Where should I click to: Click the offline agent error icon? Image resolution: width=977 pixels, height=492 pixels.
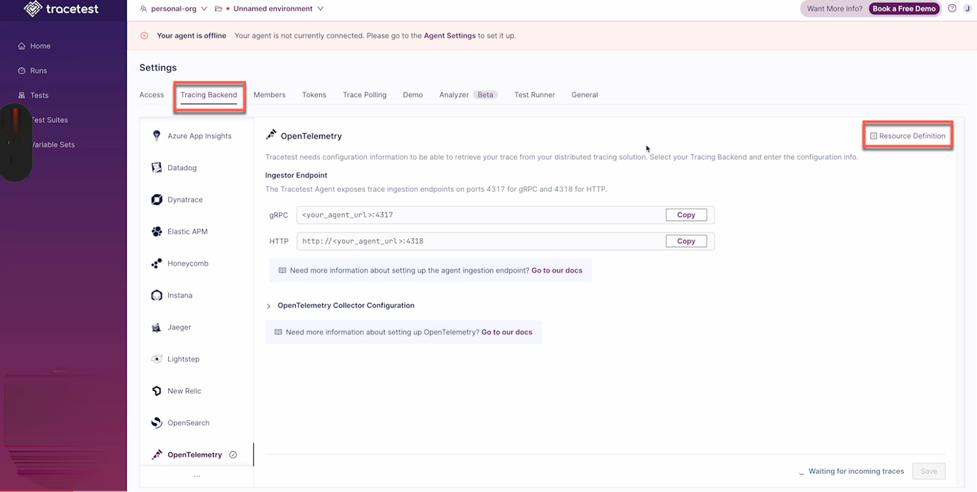(144, 36)
